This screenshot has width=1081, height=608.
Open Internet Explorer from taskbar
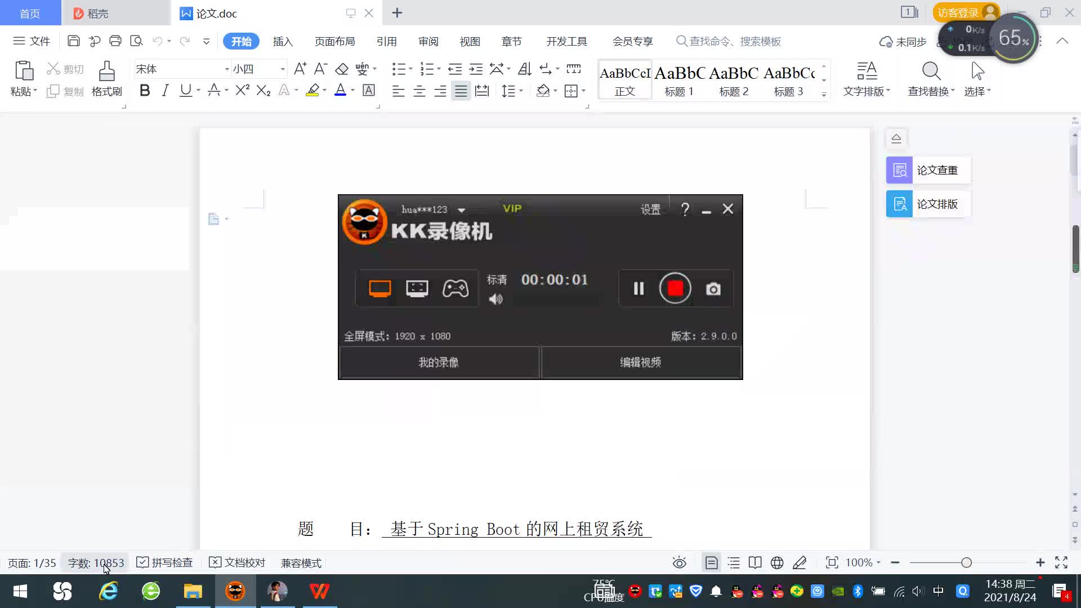click(108, 591)
